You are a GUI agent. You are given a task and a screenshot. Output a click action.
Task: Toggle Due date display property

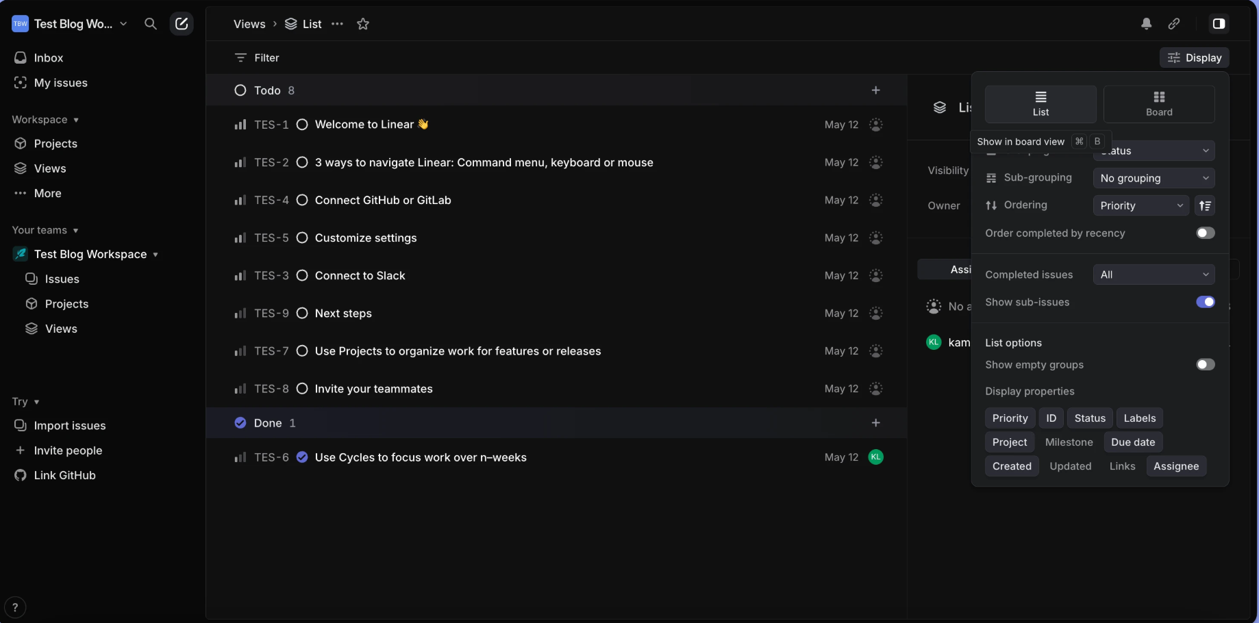[x=1133, y=442]
